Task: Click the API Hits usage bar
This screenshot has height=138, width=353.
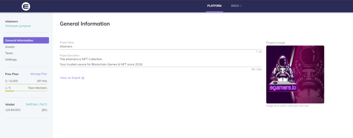Action: [x=26, y=84]
